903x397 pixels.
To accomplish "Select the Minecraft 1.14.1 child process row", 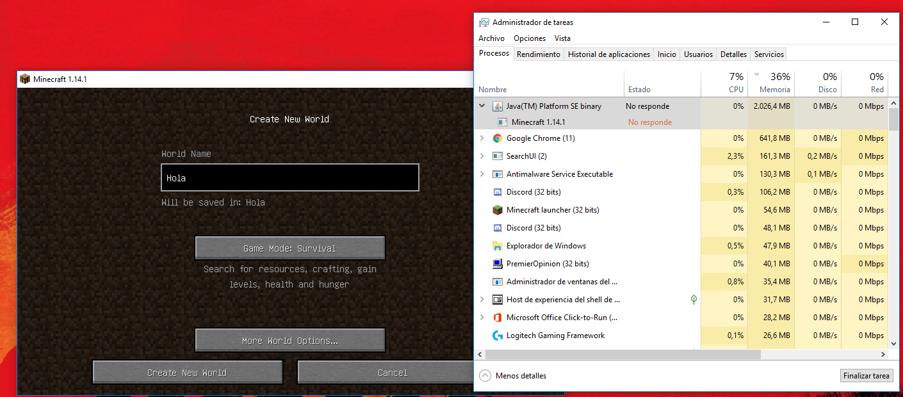I will pos(681,122).
